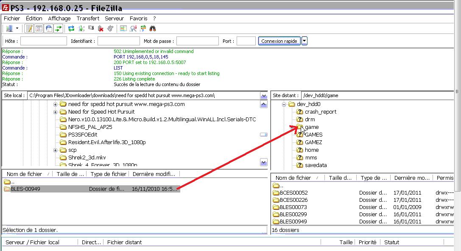The image size is (461, 251).
Task: Select remote folder BCES00226
Action: pos(294,200)
